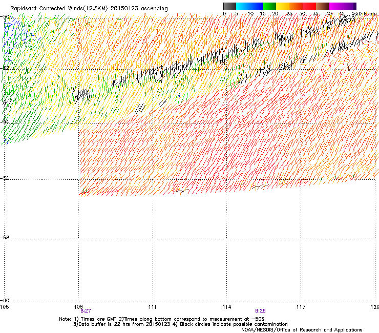Click legend tick label '25'

[289, 13]
